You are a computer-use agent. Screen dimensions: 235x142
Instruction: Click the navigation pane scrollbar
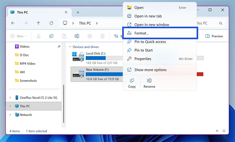pyautogui.click(x=64, y=104)
